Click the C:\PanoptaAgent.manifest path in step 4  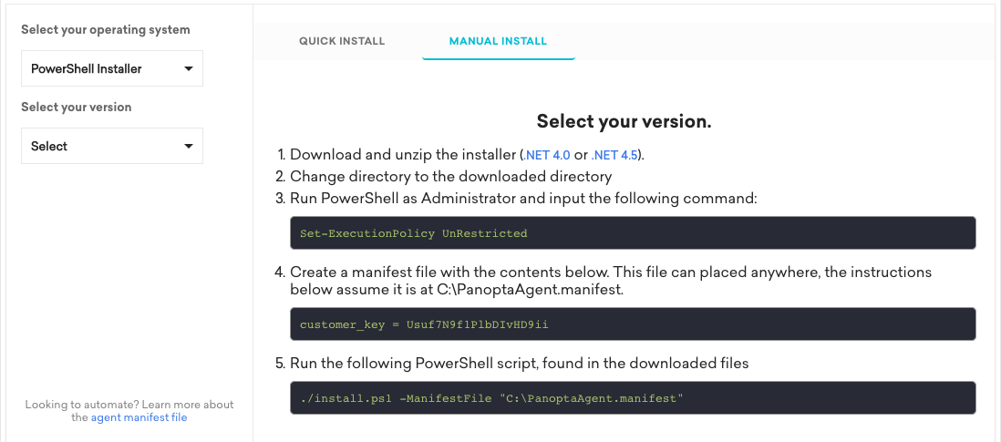point(547,290)
